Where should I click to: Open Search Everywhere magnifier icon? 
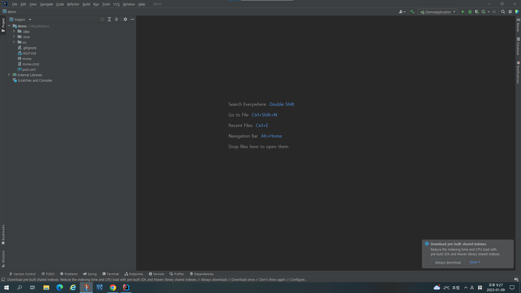click(x=503, y=12)
